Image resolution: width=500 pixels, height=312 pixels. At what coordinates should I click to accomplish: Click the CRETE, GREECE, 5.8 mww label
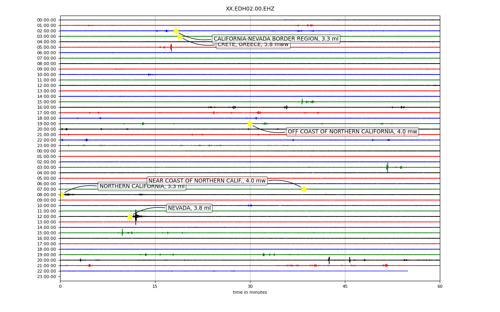(x=253, y=44)
